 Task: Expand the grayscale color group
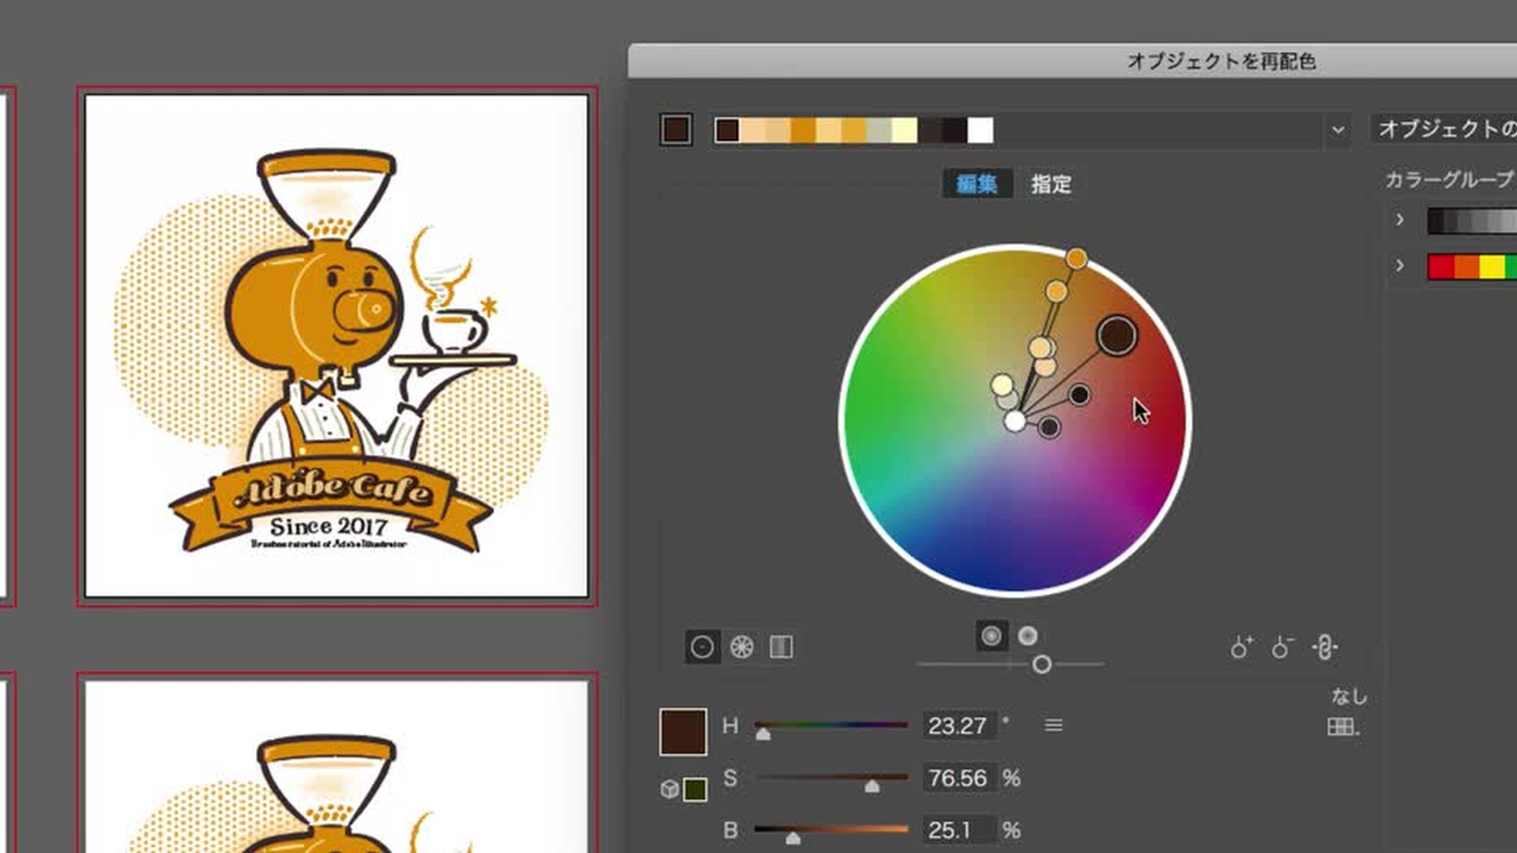[1400, 220]
